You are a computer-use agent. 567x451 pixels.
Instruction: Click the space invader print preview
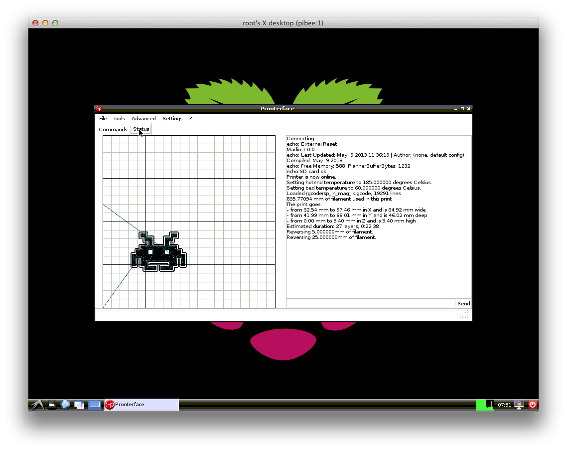pyautogui.click(x=159, y=251)
